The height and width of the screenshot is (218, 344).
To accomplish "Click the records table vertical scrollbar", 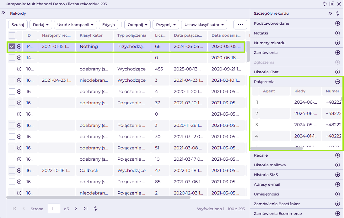I will pos(248,51).
